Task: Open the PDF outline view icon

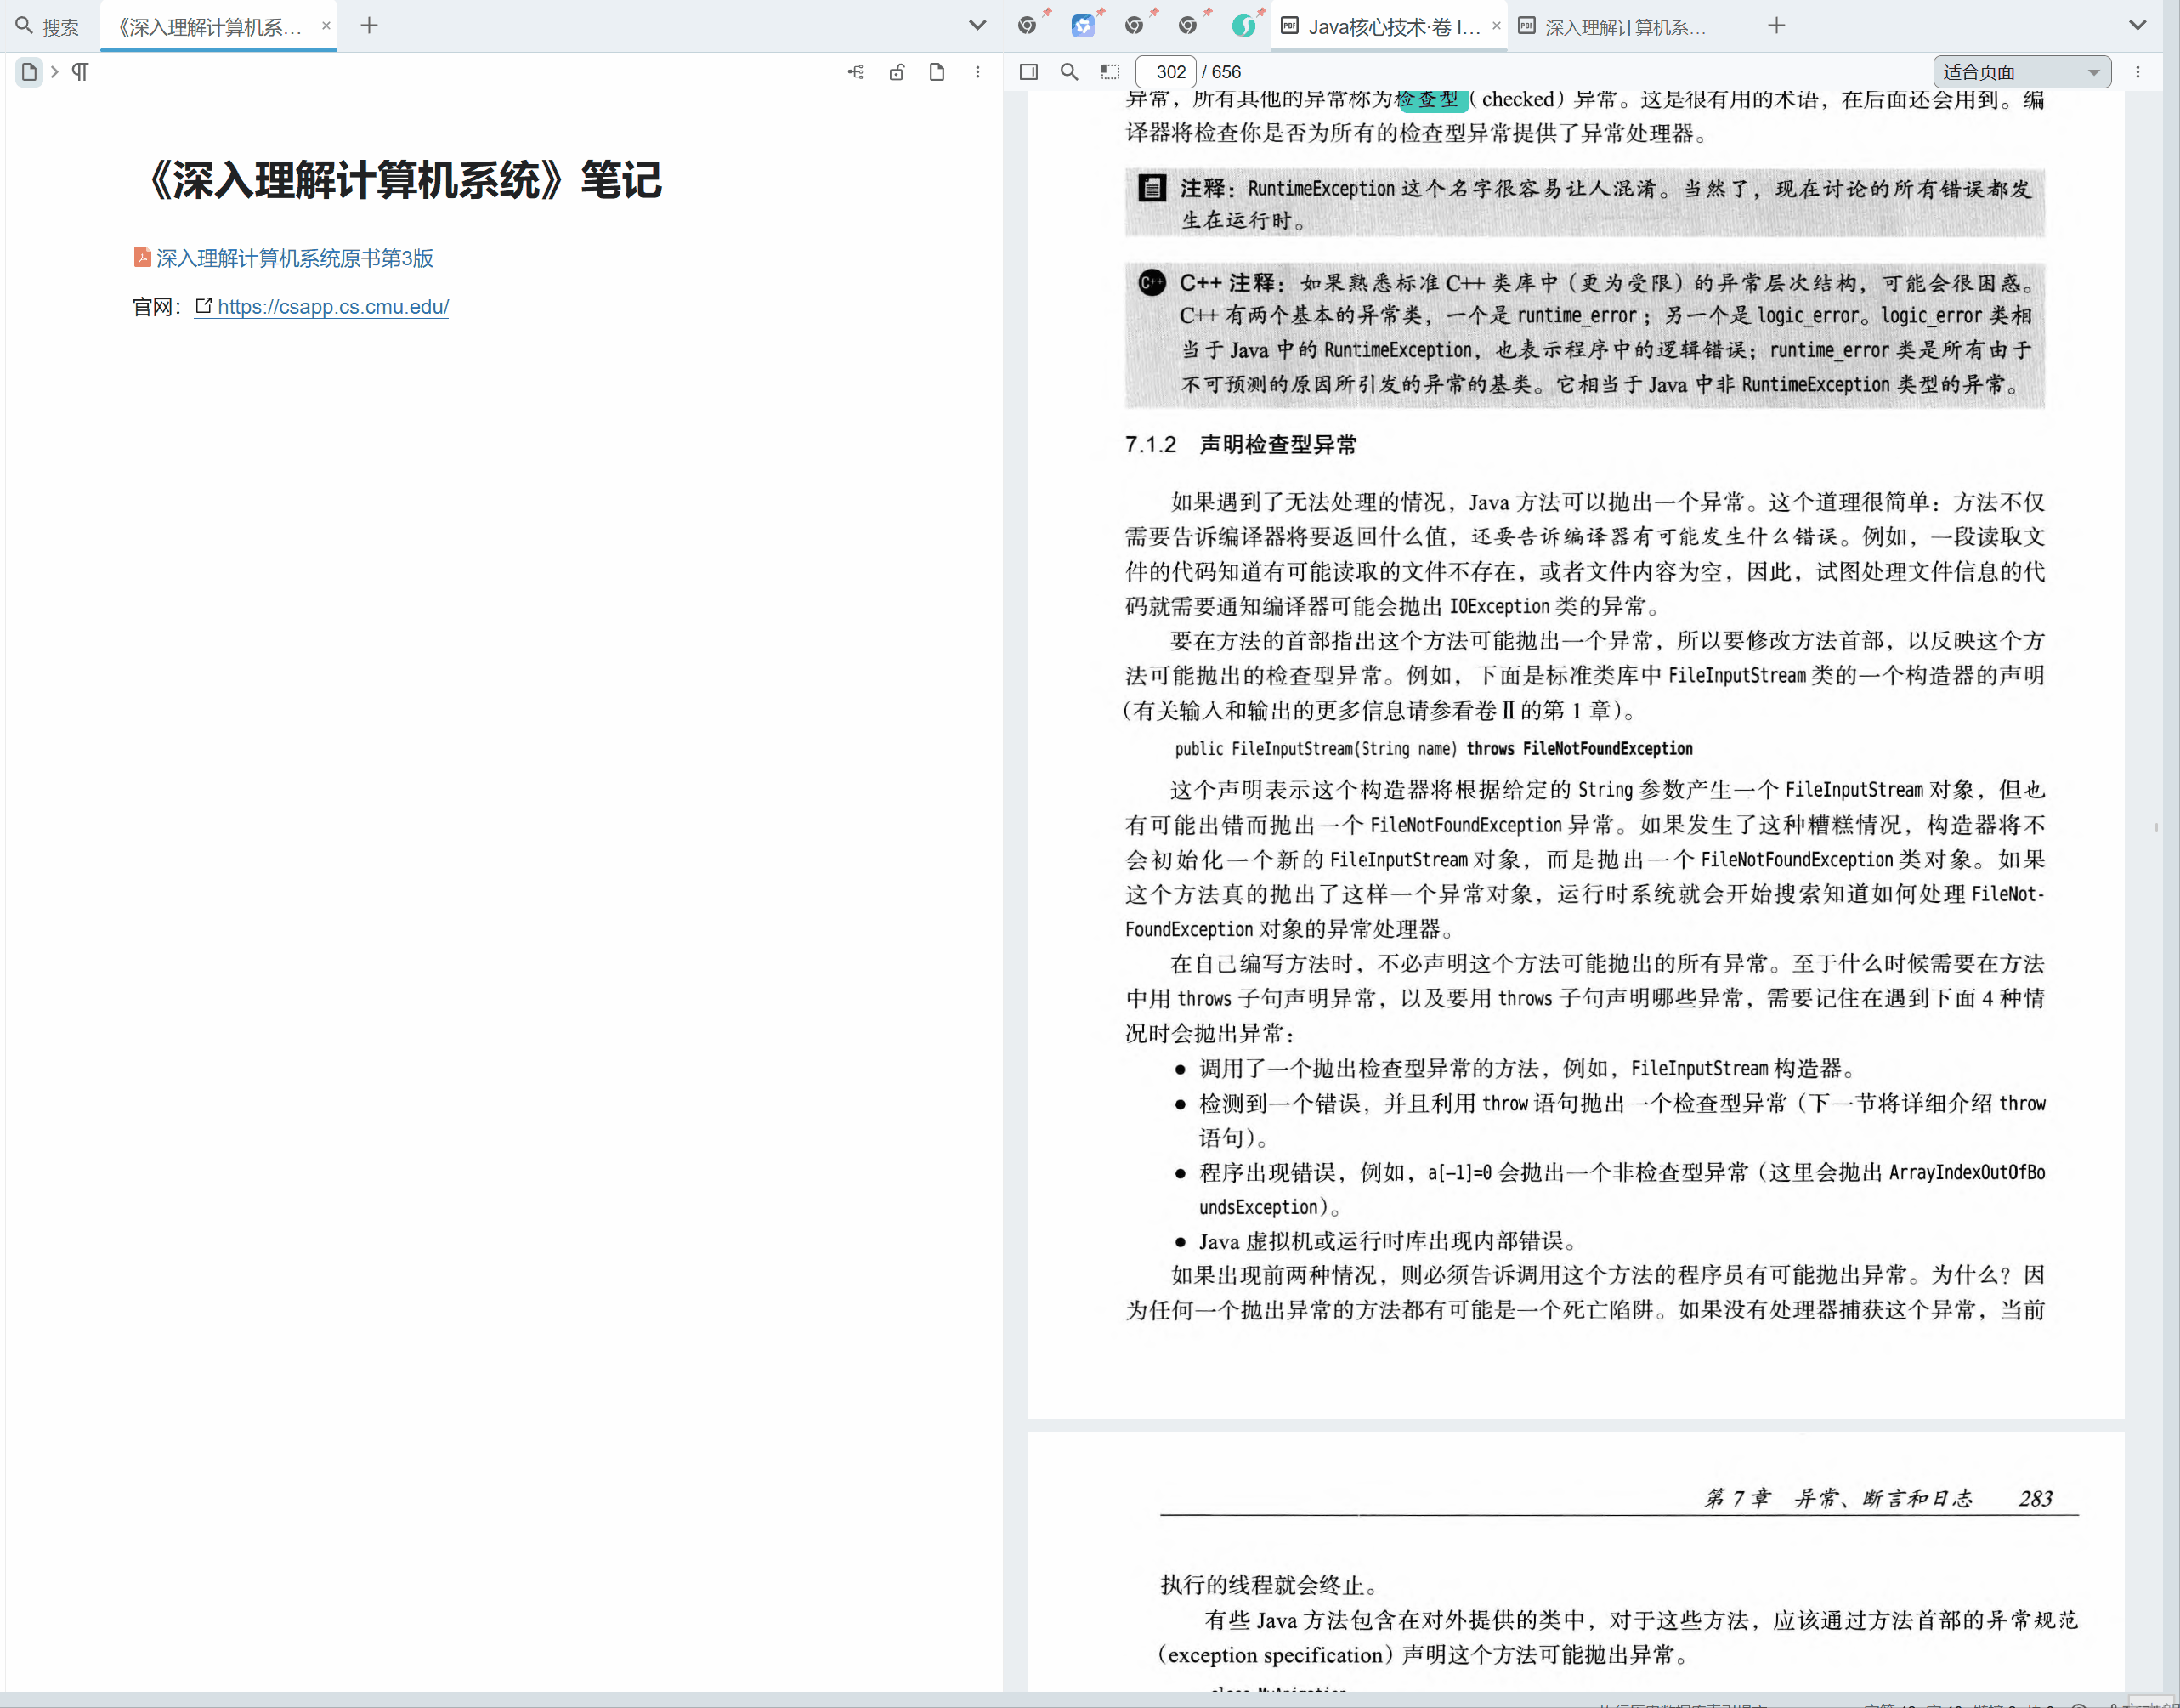Action: click(855, 71)
